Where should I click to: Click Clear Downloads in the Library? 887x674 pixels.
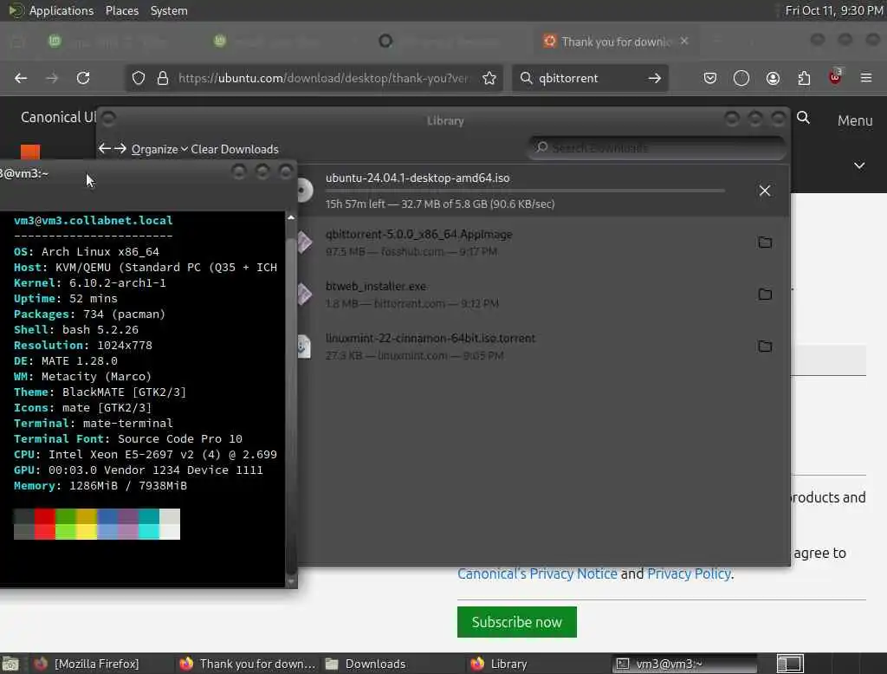click(234, 149)
